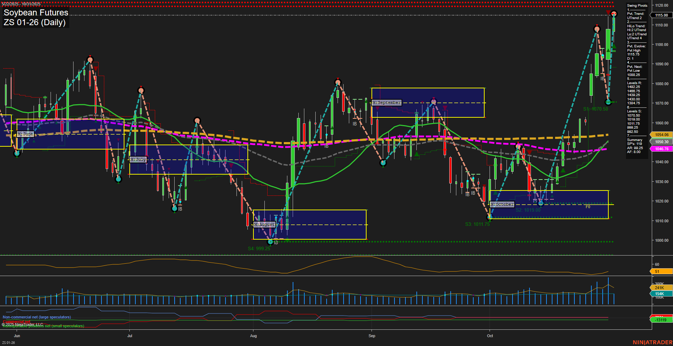
Task: Click the pivot circle at the August swing low
Action: point(270,242)
